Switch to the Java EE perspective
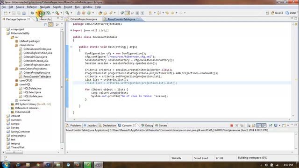The height and width of the screenshot is (168, 299). (x=277, y=13)
